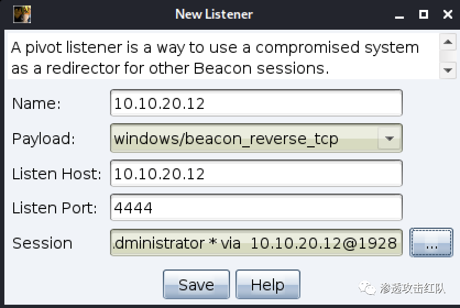Click the Payload: label

(43, 139)
